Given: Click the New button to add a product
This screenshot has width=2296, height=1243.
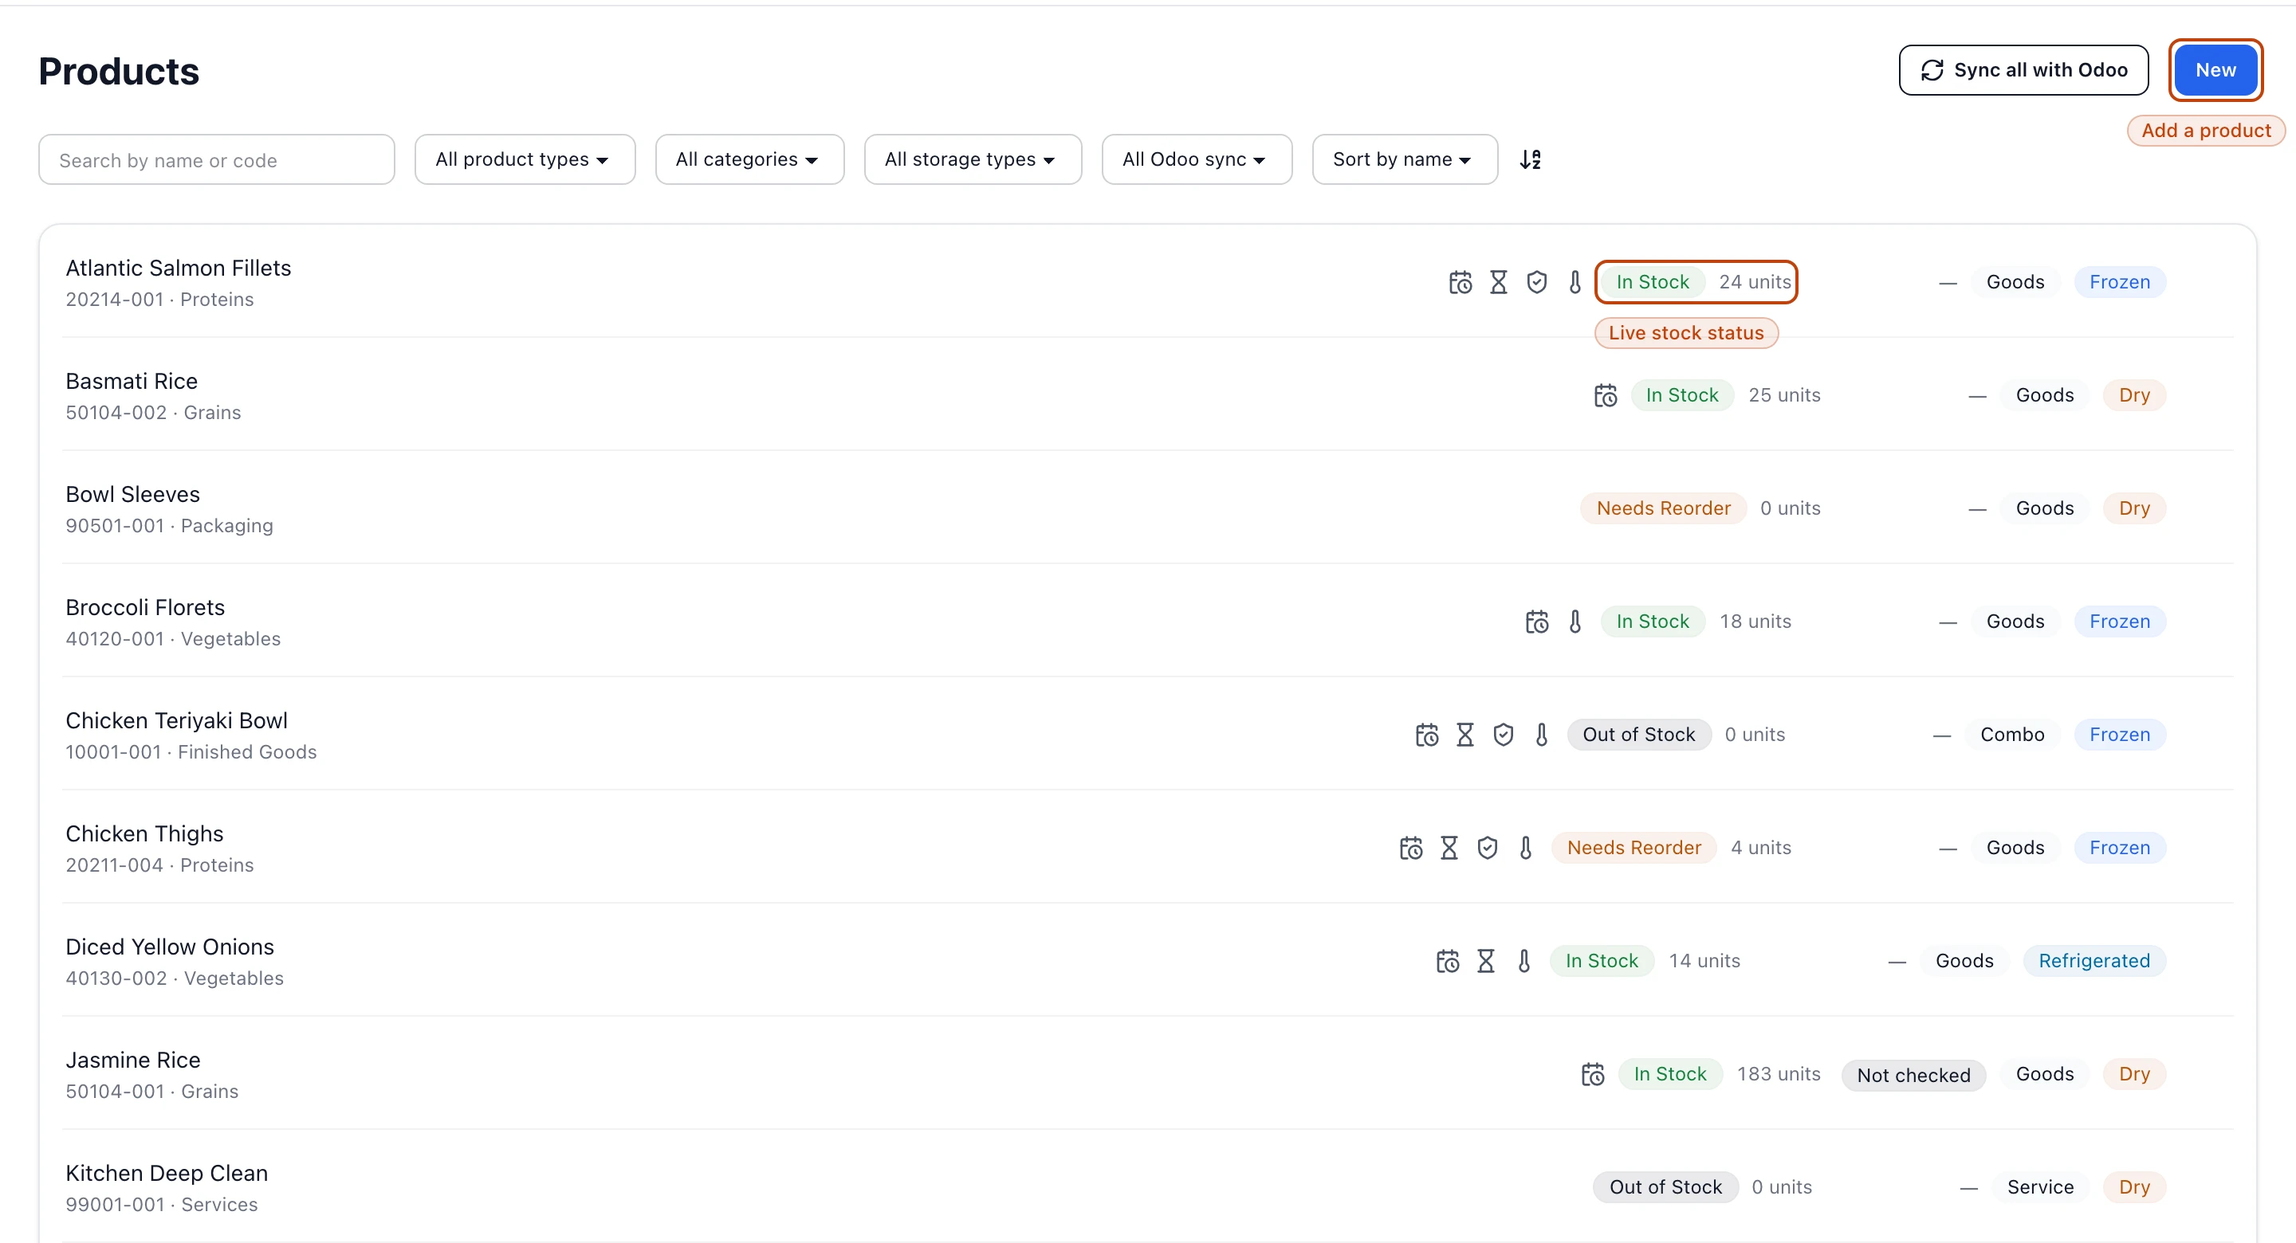Looking at the screenshot, I should 2215,70.
